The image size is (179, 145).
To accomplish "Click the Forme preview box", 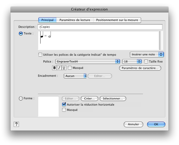I will tap(48, 106).
